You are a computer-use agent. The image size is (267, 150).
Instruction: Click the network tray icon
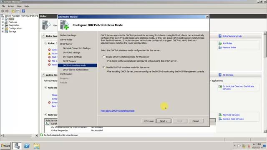244,146
